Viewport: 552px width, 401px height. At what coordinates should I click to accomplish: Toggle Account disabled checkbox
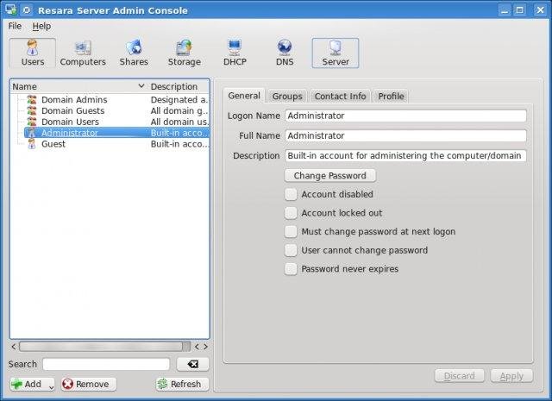pyautogui.click(x=291, y=194)
